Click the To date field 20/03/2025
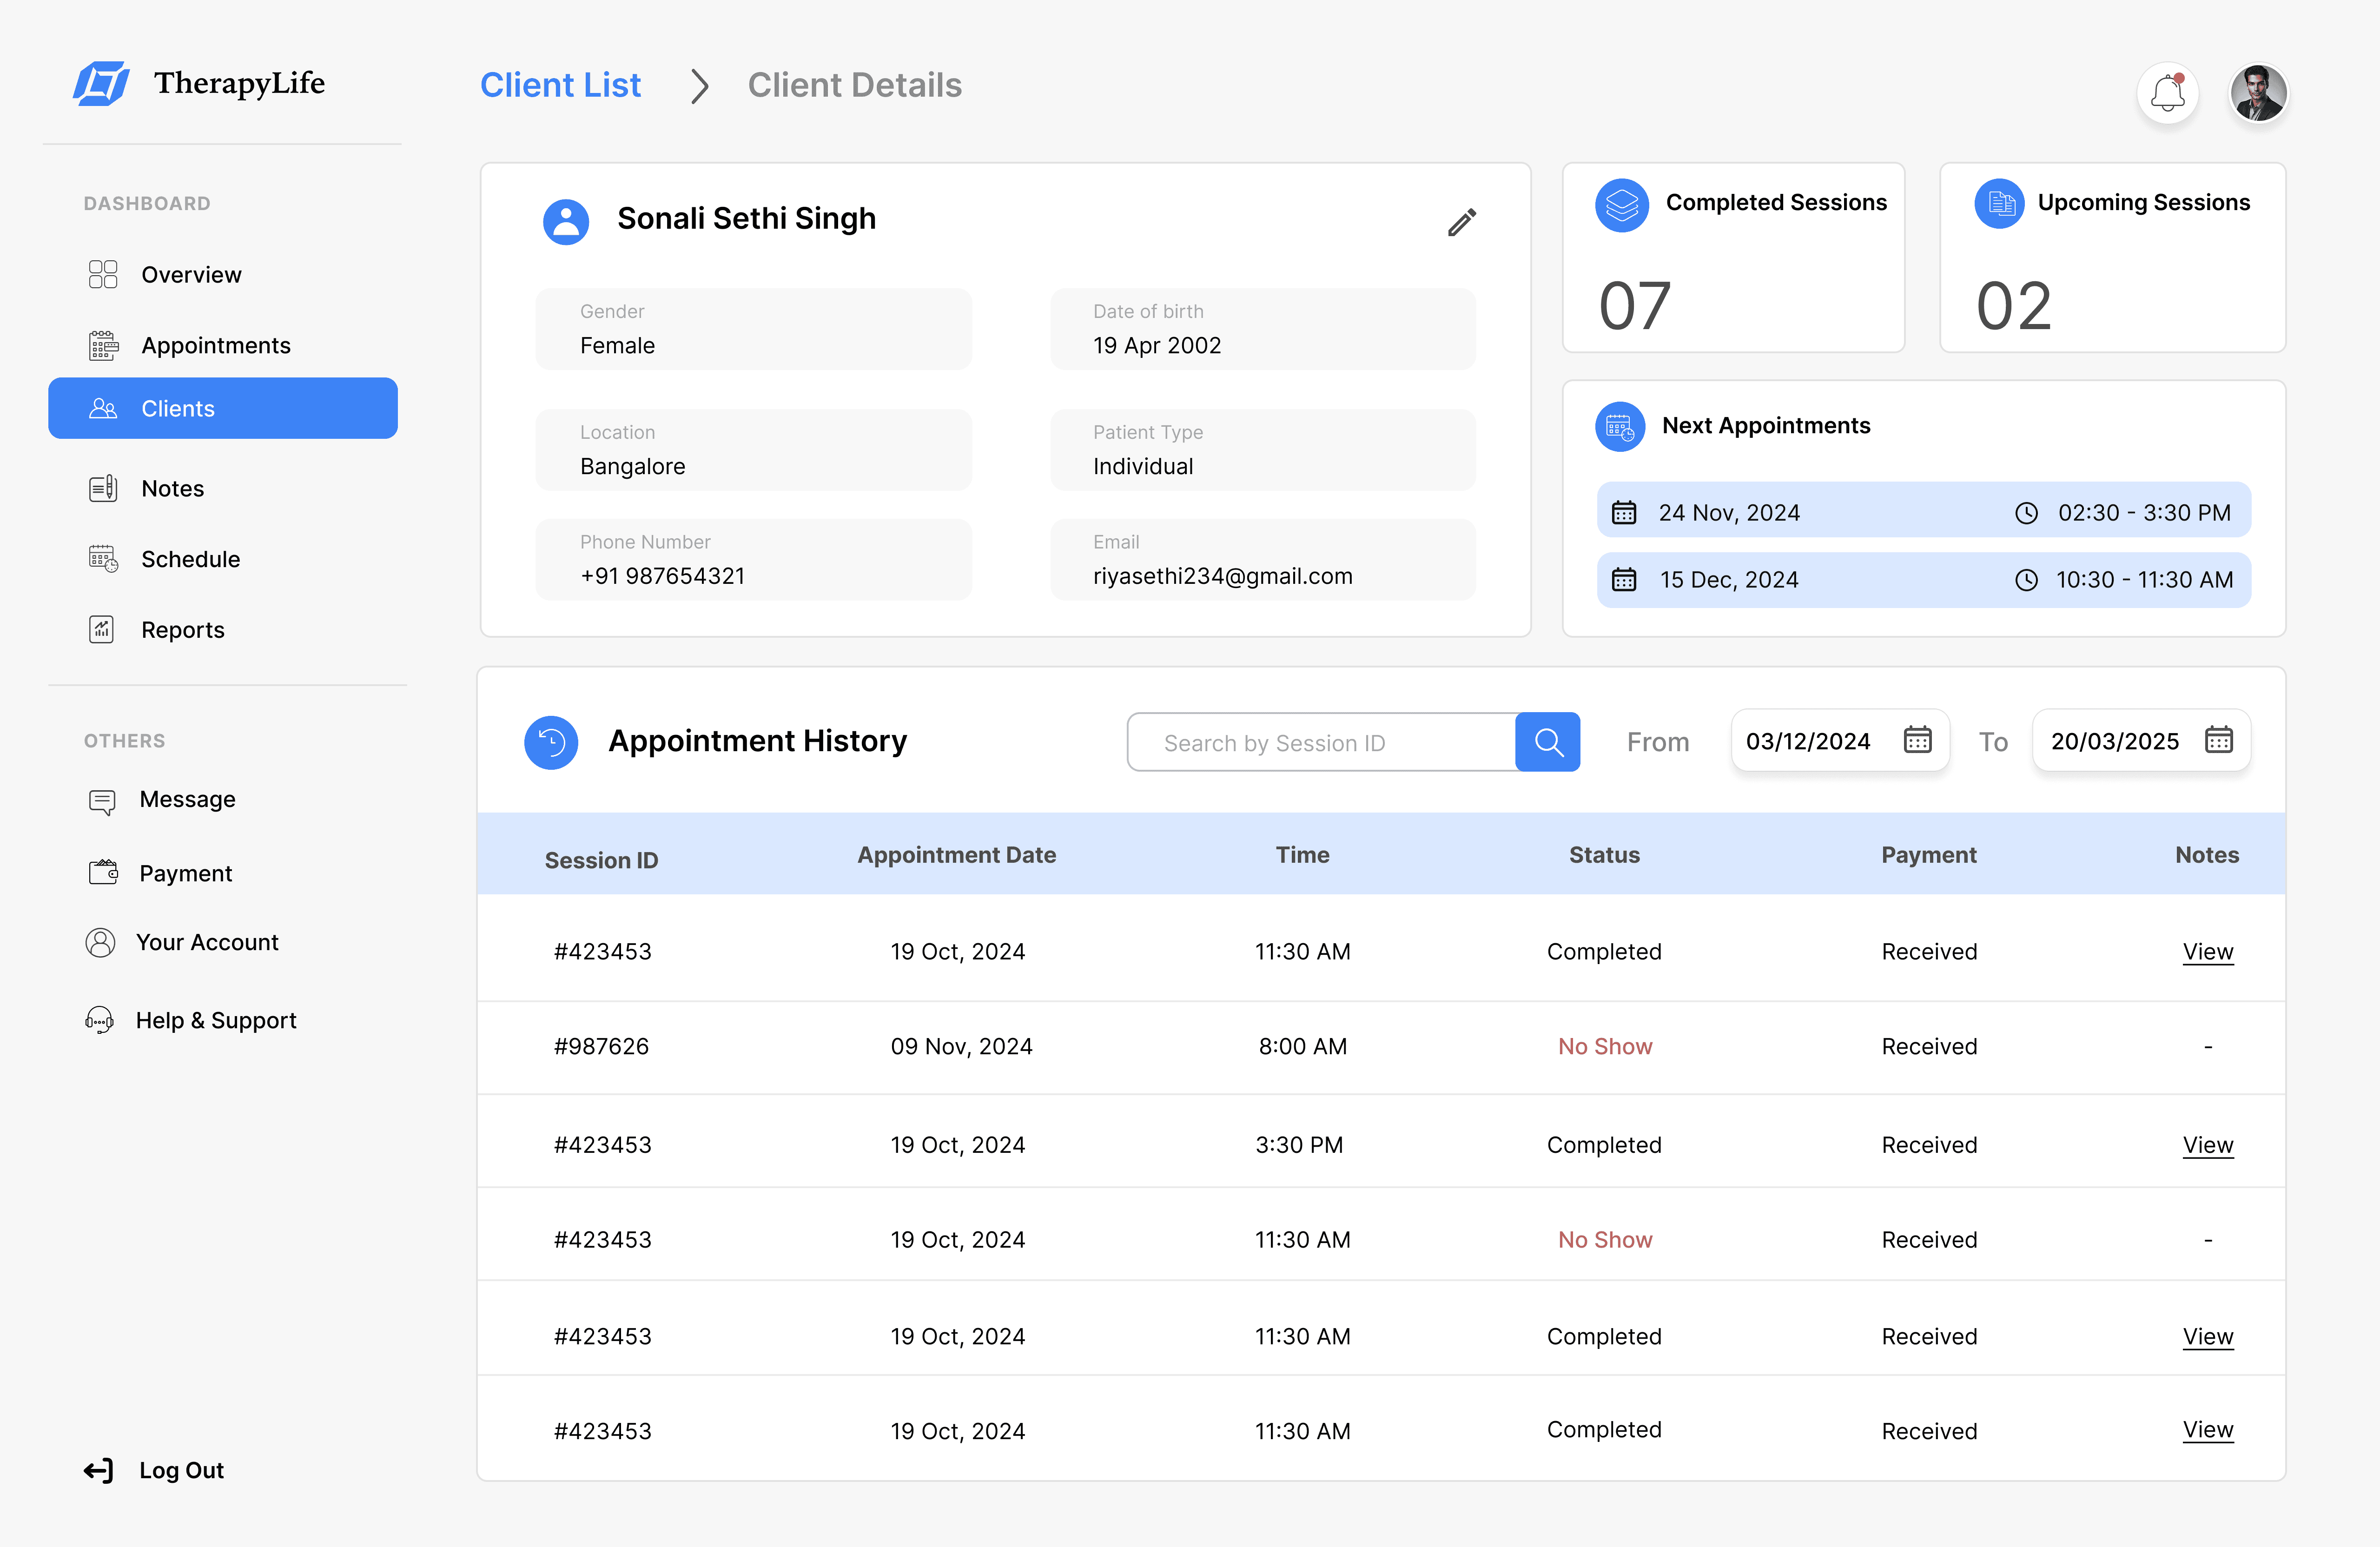2380x1547 pixels. (2141, 740)
